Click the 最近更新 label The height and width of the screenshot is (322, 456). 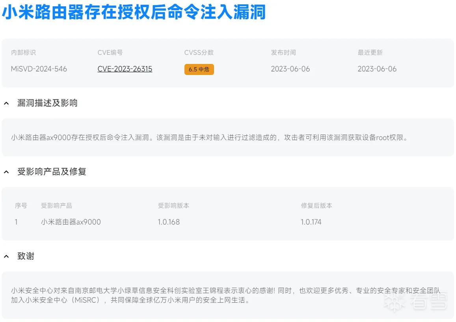(x=370, y=52)
